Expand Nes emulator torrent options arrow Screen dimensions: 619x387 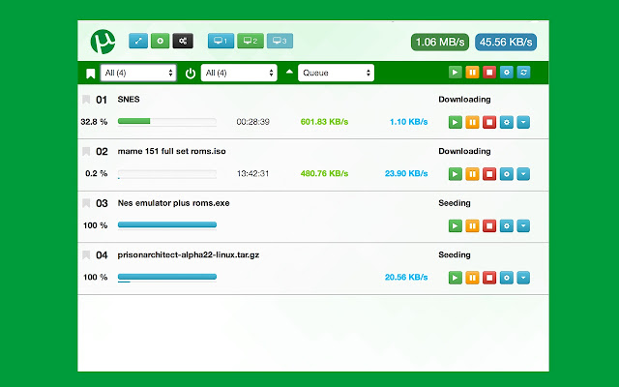click(x=523, y=225)
